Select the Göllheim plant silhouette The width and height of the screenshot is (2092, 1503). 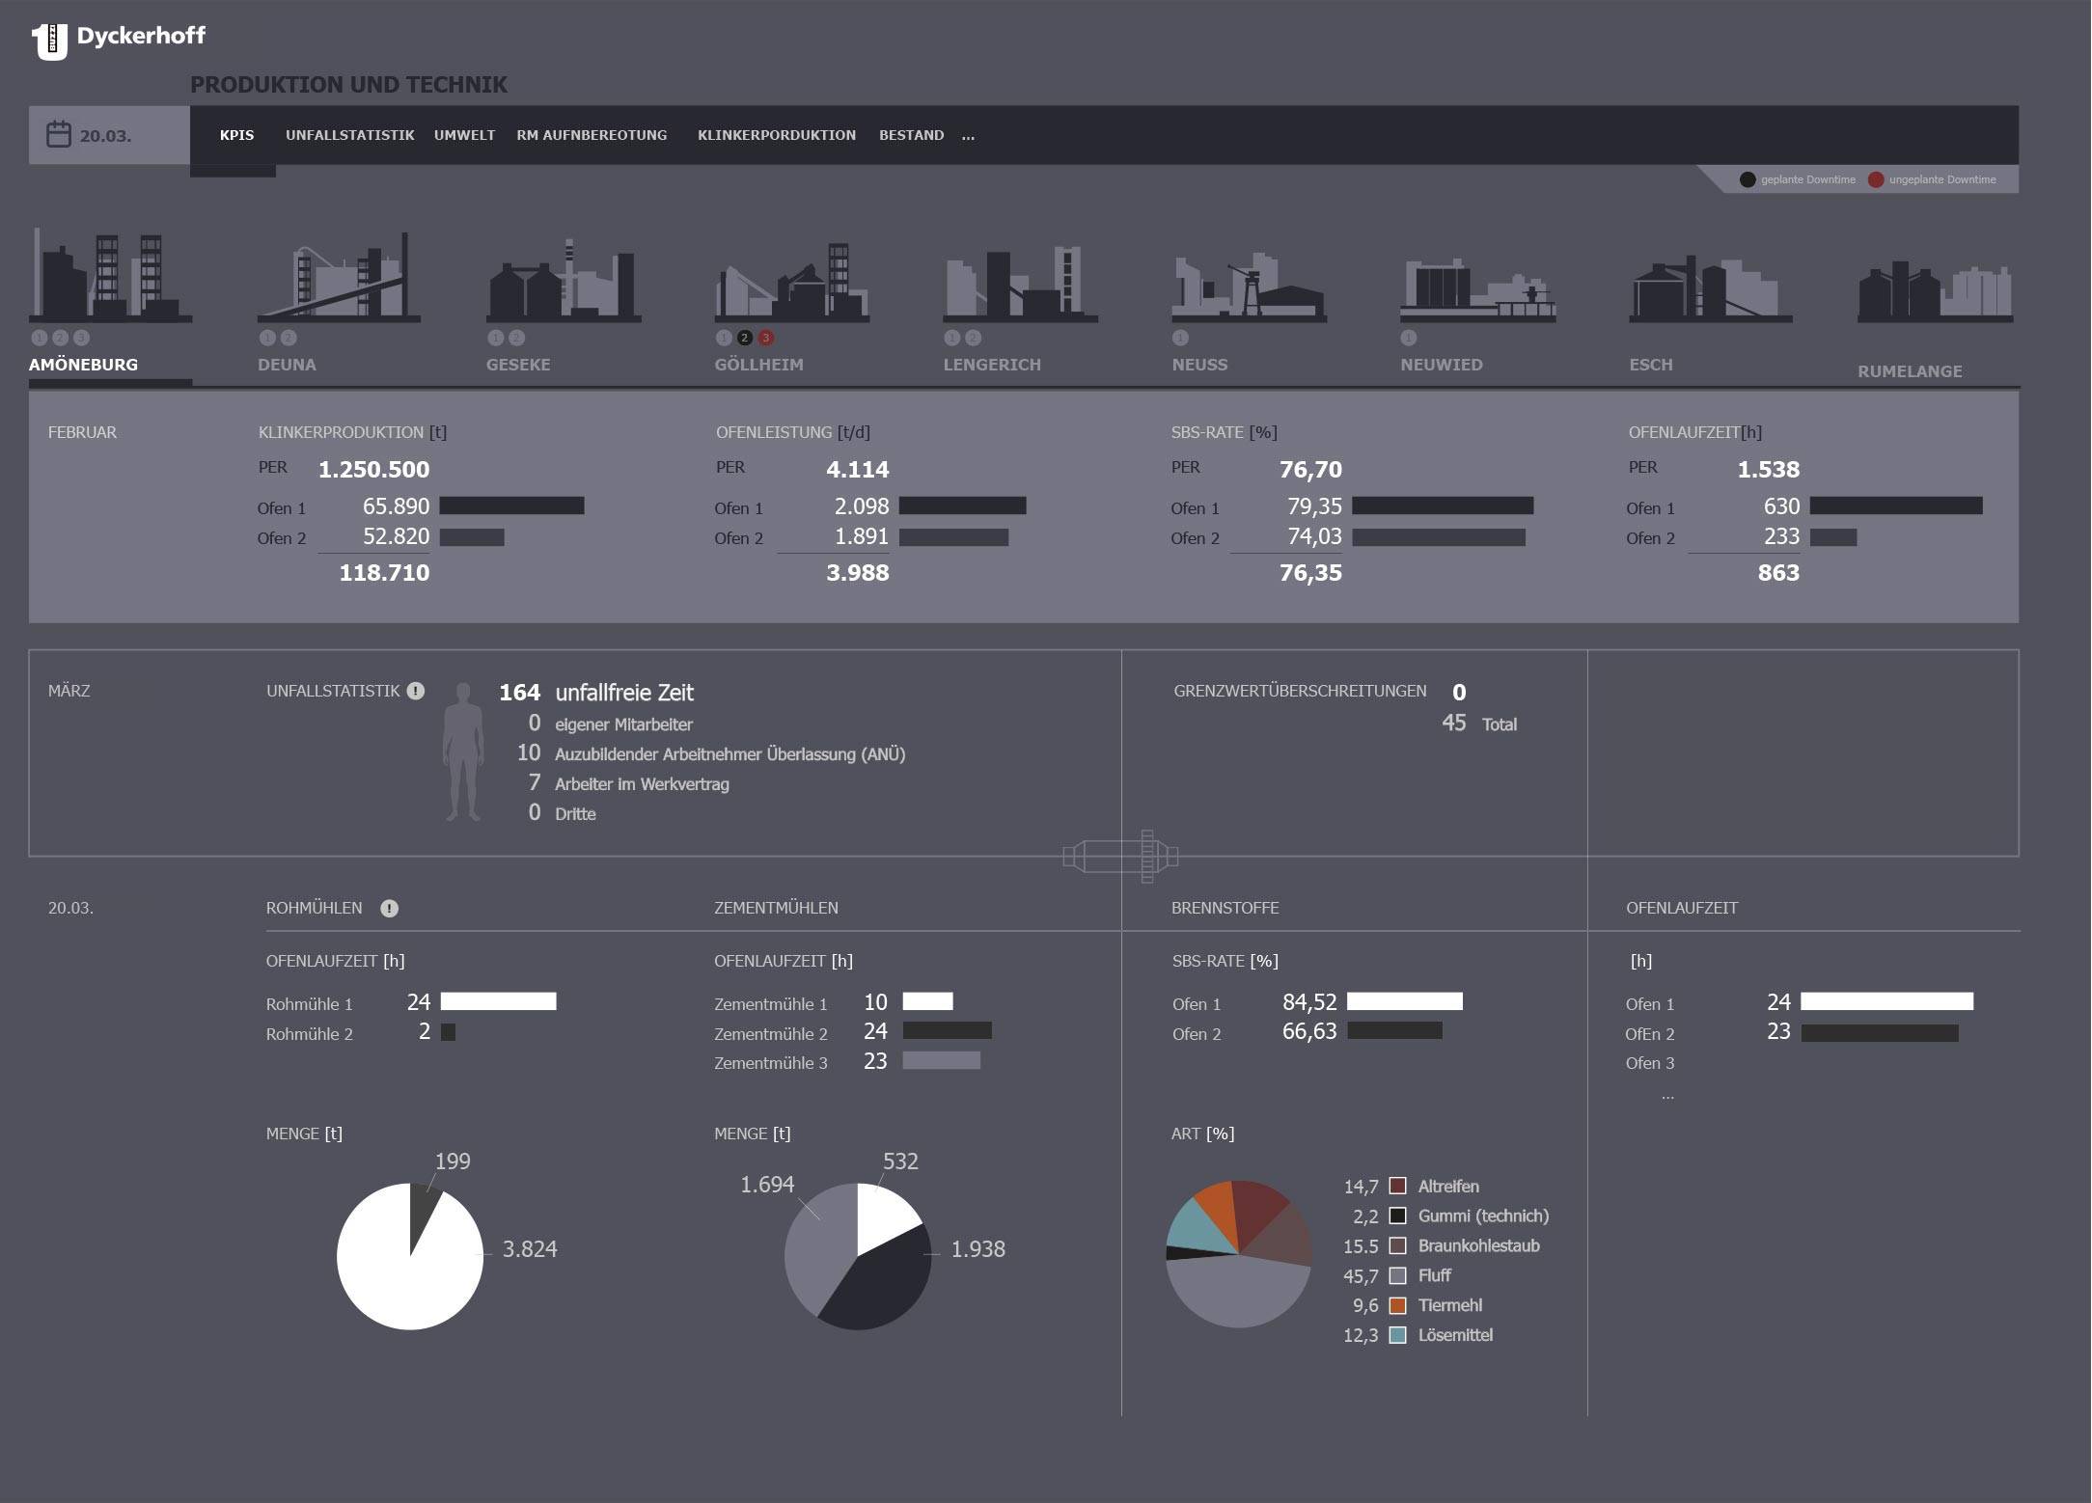click(x=792, y=281)
